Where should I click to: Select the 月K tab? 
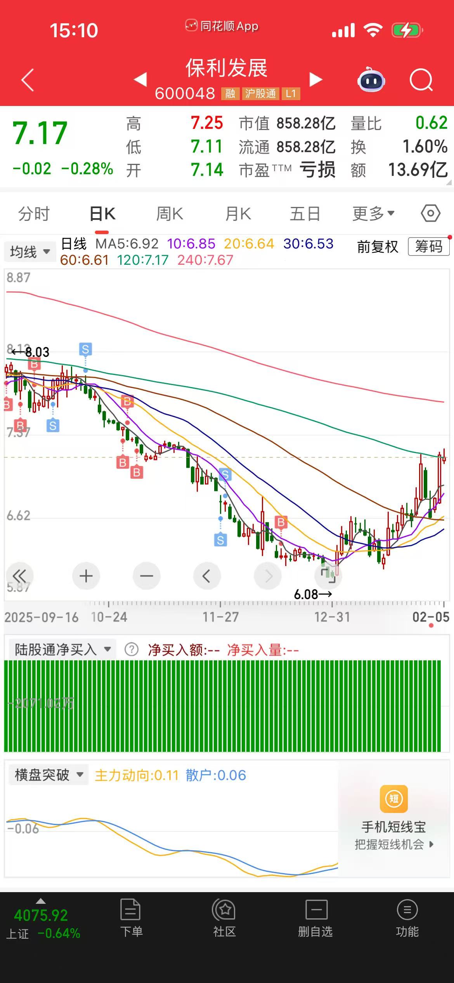(x=238, y=214)
